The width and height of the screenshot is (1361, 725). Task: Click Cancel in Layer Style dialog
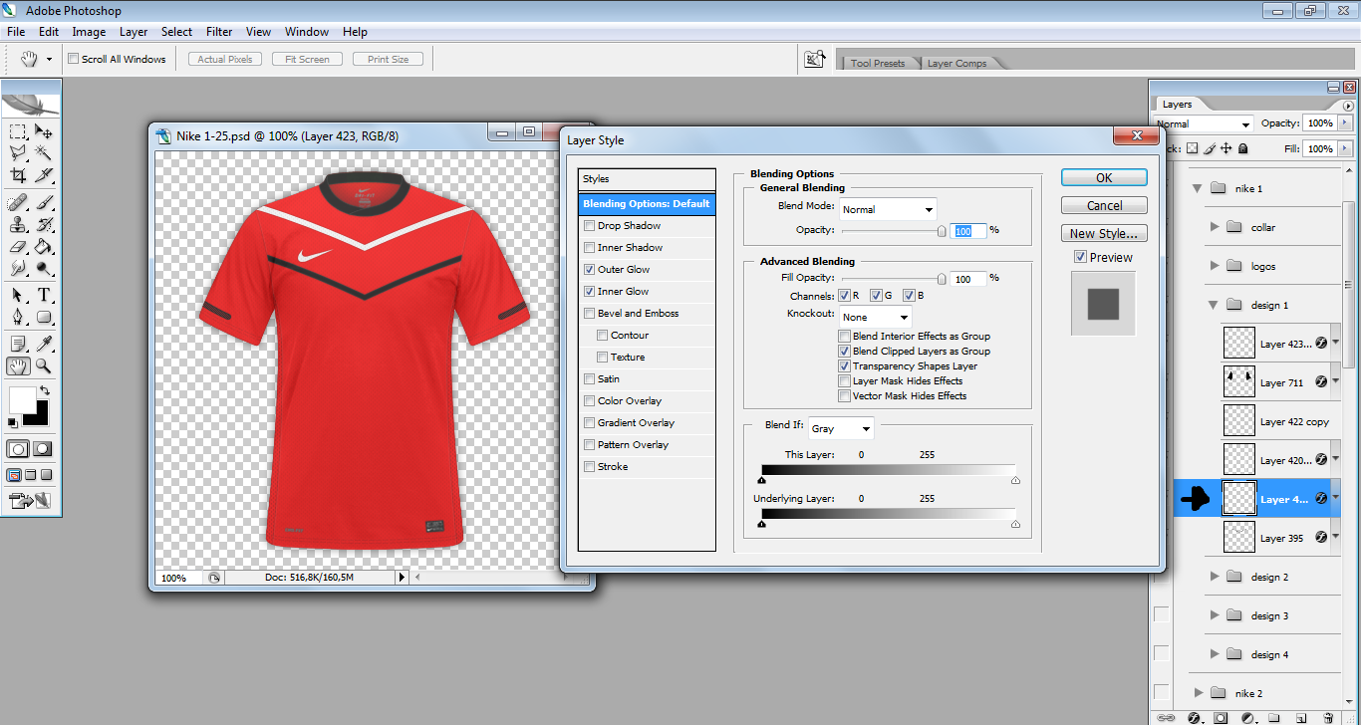click(x=1104, y=205)
